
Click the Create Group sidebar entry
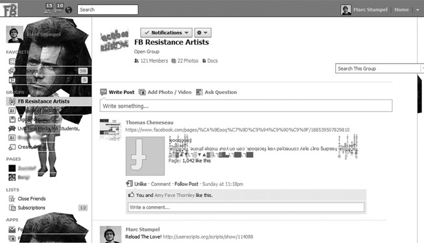tap(32, 147)
